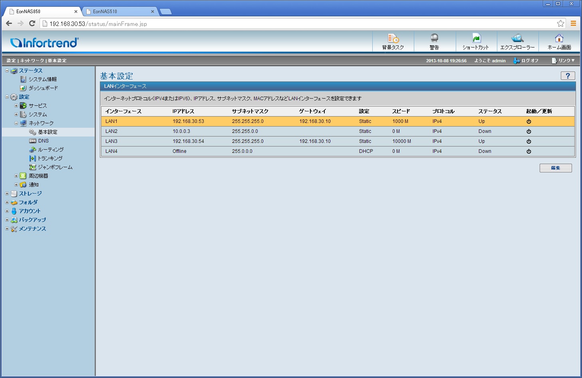Click the Edit (編集) button

pyautogui.click(x=555, y=168)
